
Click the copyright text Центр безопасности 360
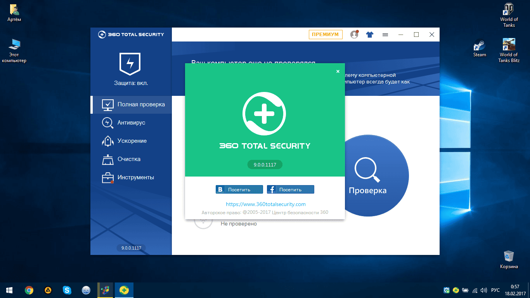click(265, 212)
